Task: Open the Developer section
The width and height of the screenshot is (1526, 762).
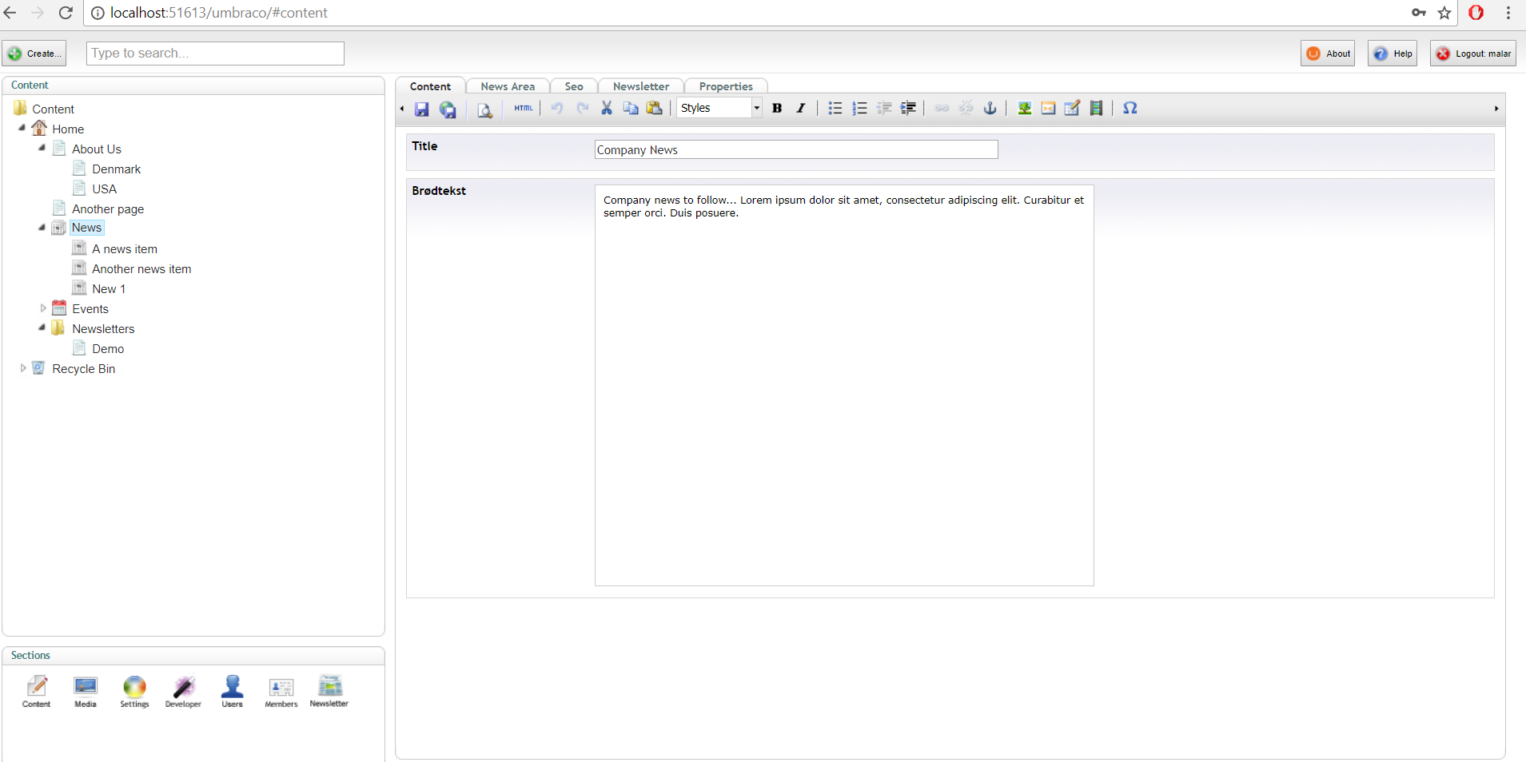Action: coord(183,691)
